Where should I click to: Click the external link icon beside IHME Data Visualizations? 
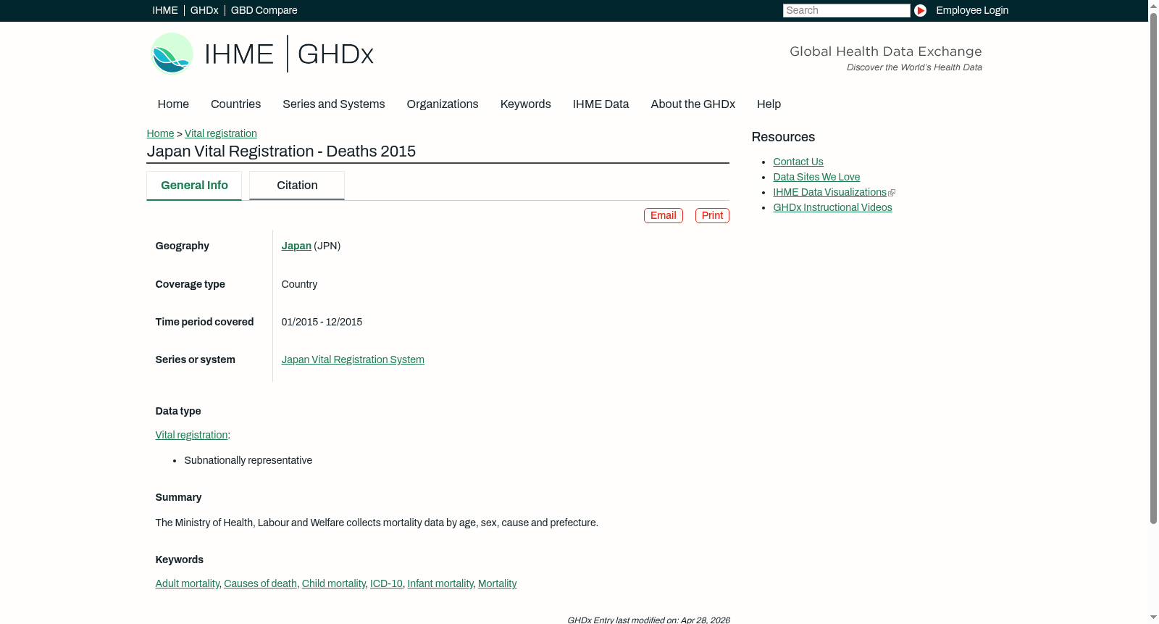click(x=892, y=193)
